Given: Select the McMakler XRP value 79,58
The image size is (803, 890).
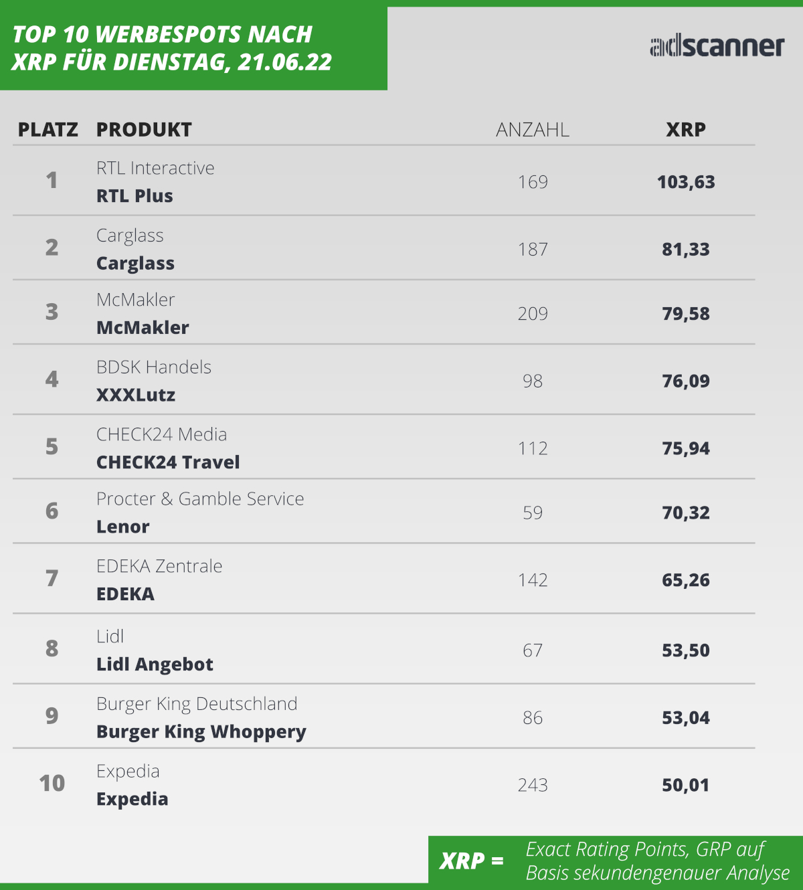Looking at the screenshot, I should [686, 314].
